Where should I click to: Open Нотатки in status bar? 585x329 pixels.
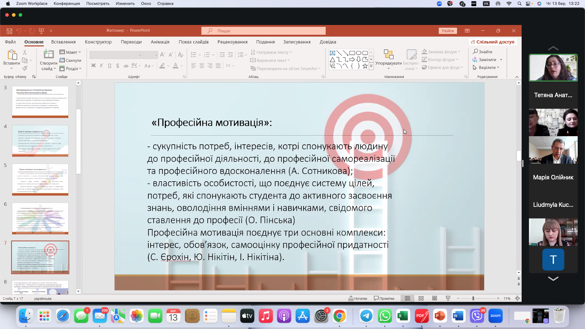(x=358, y=298)
